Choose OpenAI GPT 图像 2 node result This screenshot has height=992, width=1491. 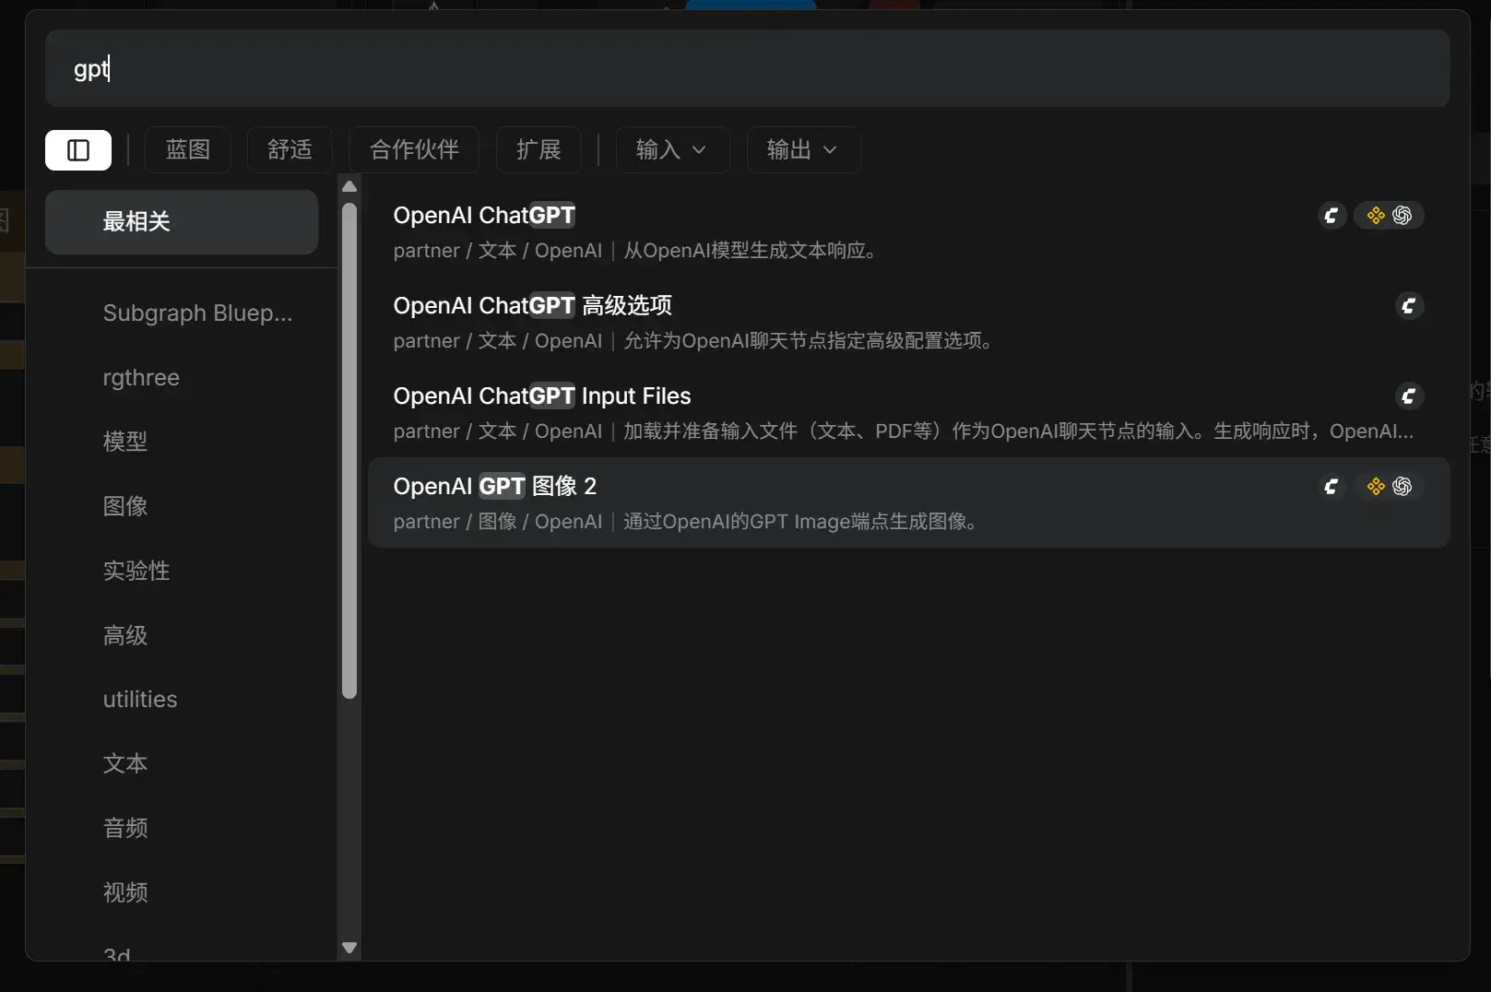click(908, 502)
